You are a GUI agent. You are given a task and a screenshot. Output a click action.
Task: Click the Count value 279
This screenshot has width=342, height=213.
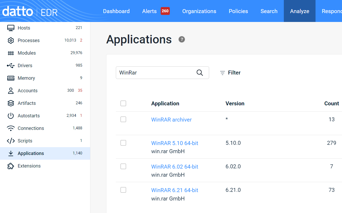(x=332, y=143)
